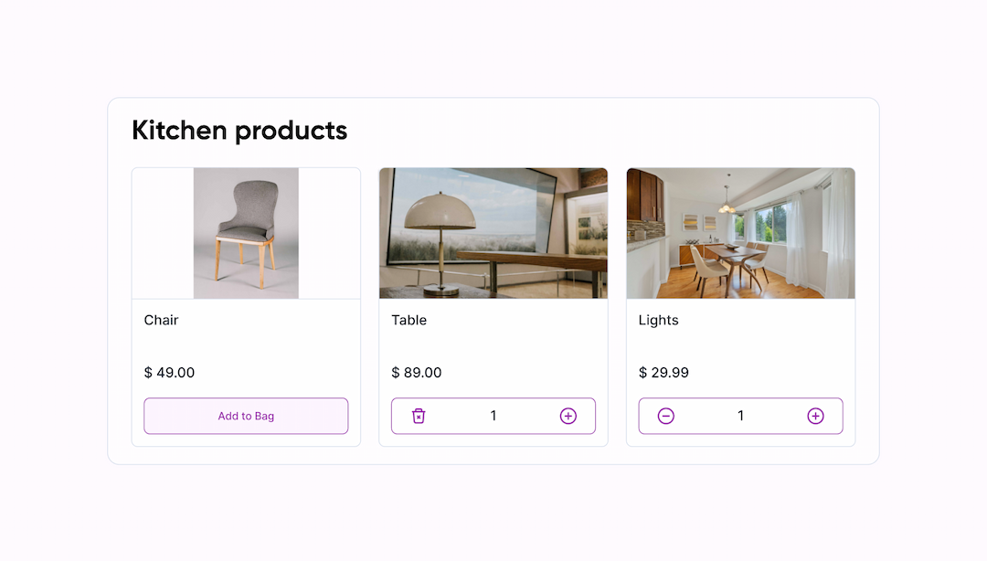The height and width of the screenshot is (561, 987).
Task: Open the gray chair product photo
Action: [x=246, y=233]
